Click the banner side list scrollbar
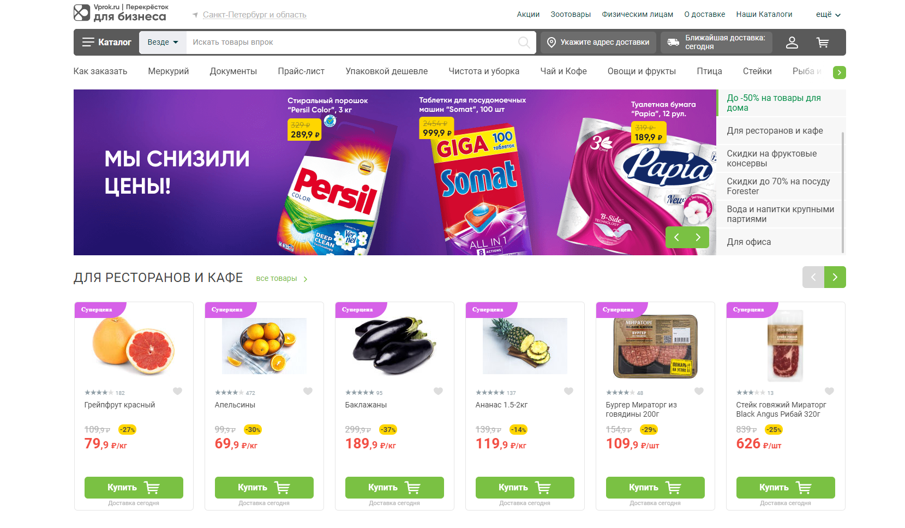 click(843, 192)
